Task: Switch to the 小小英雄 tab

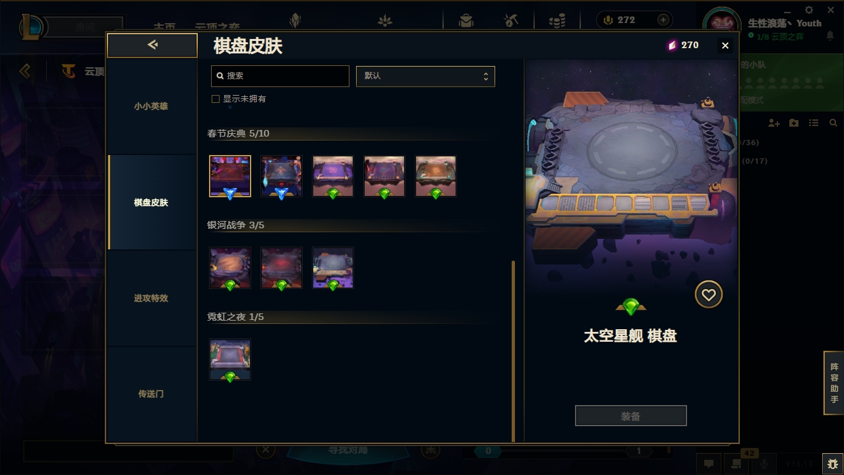Action: (151, 106)
